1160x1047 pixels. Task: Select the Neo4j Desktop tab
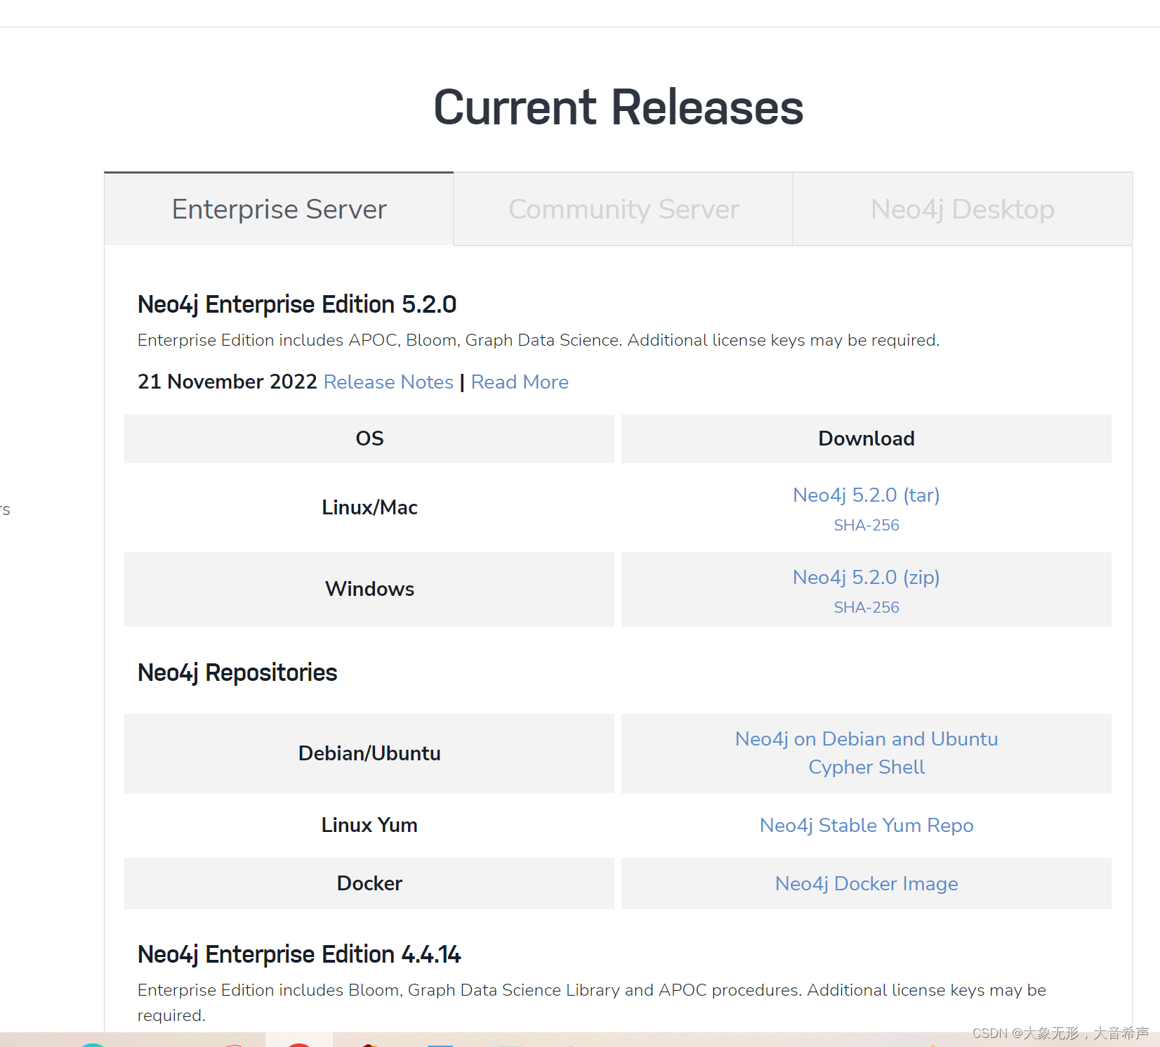[x=963, y=209]
